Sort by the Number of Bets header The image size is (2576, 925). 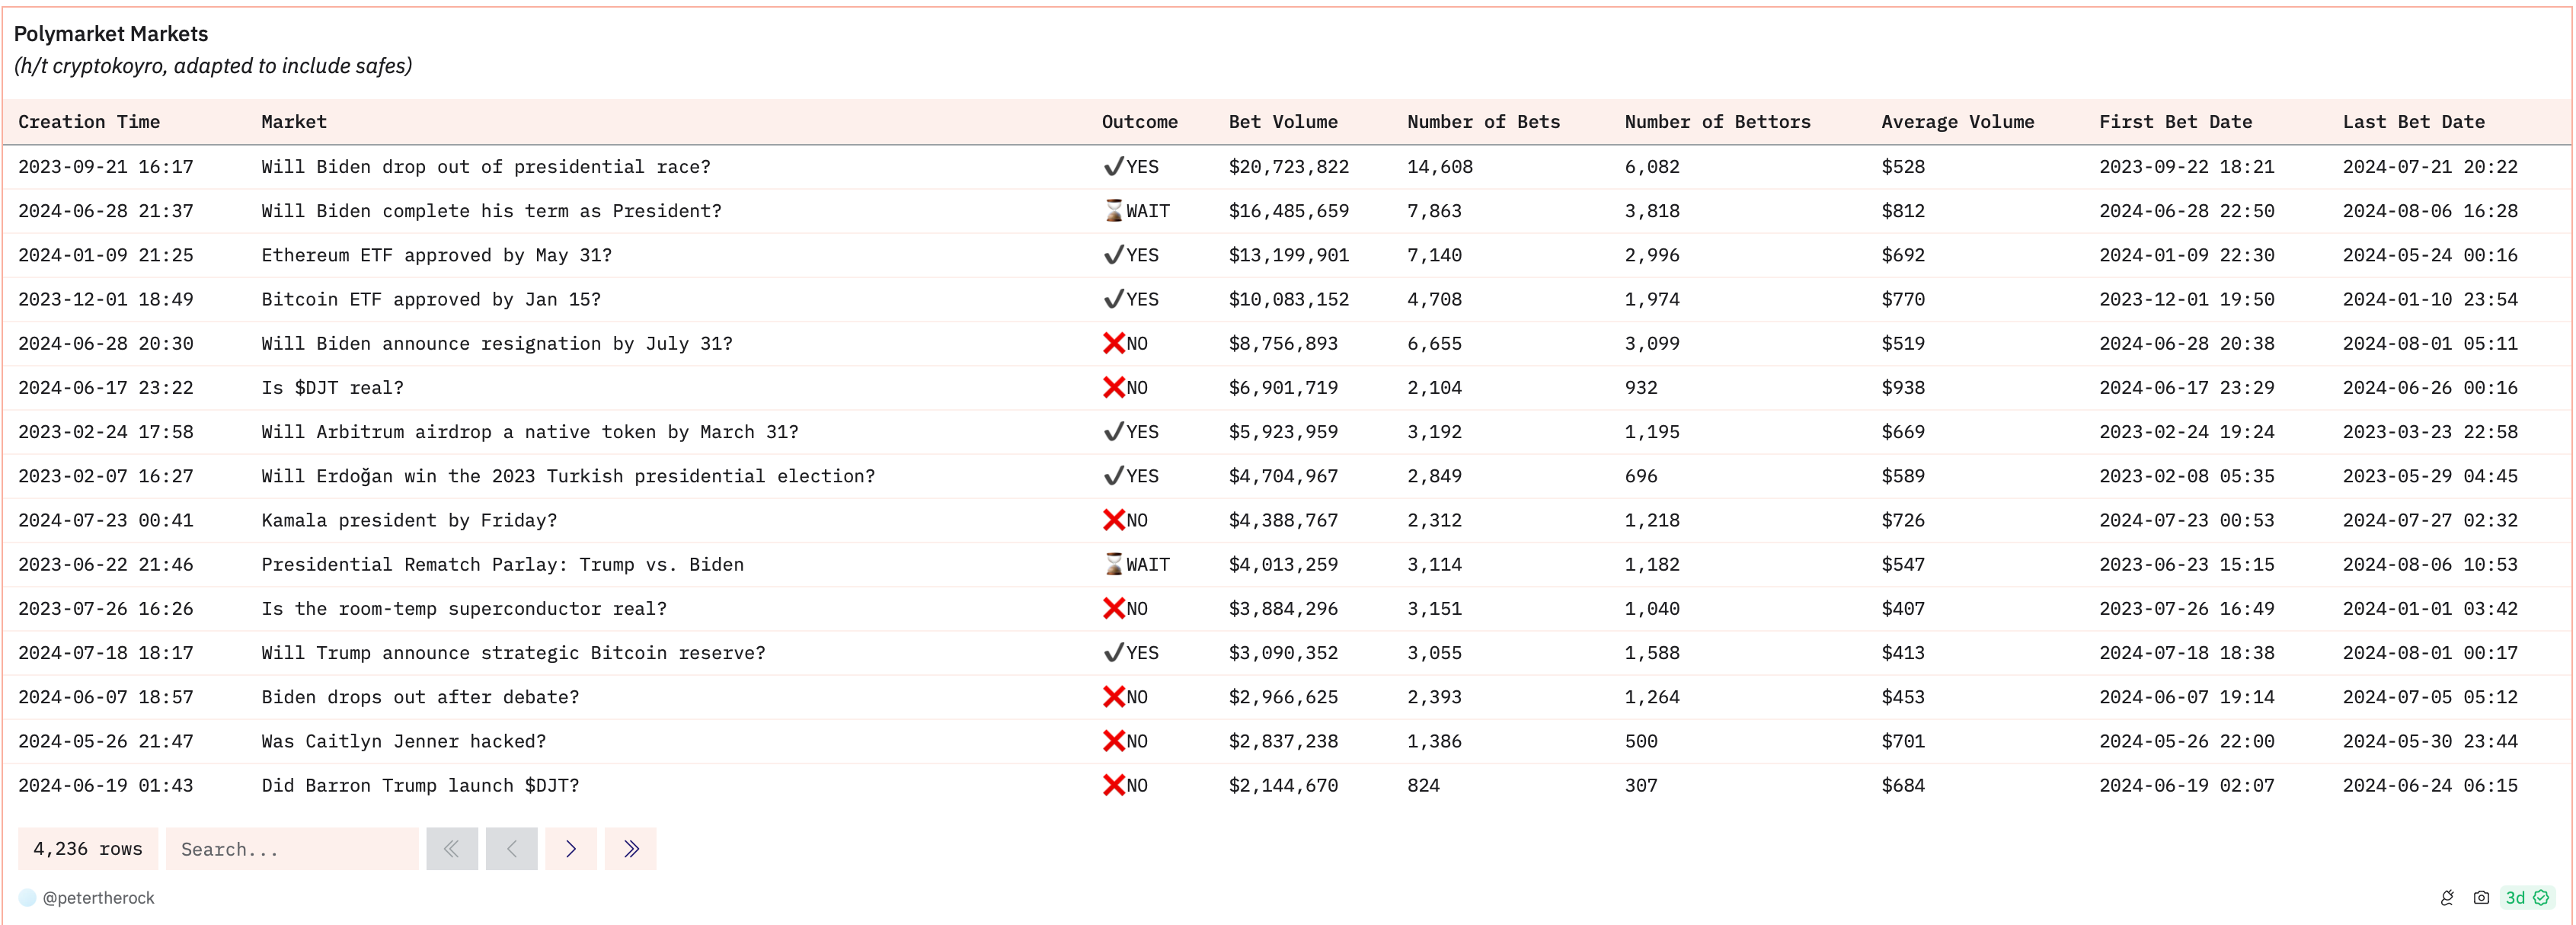[x=1484, y=122]
